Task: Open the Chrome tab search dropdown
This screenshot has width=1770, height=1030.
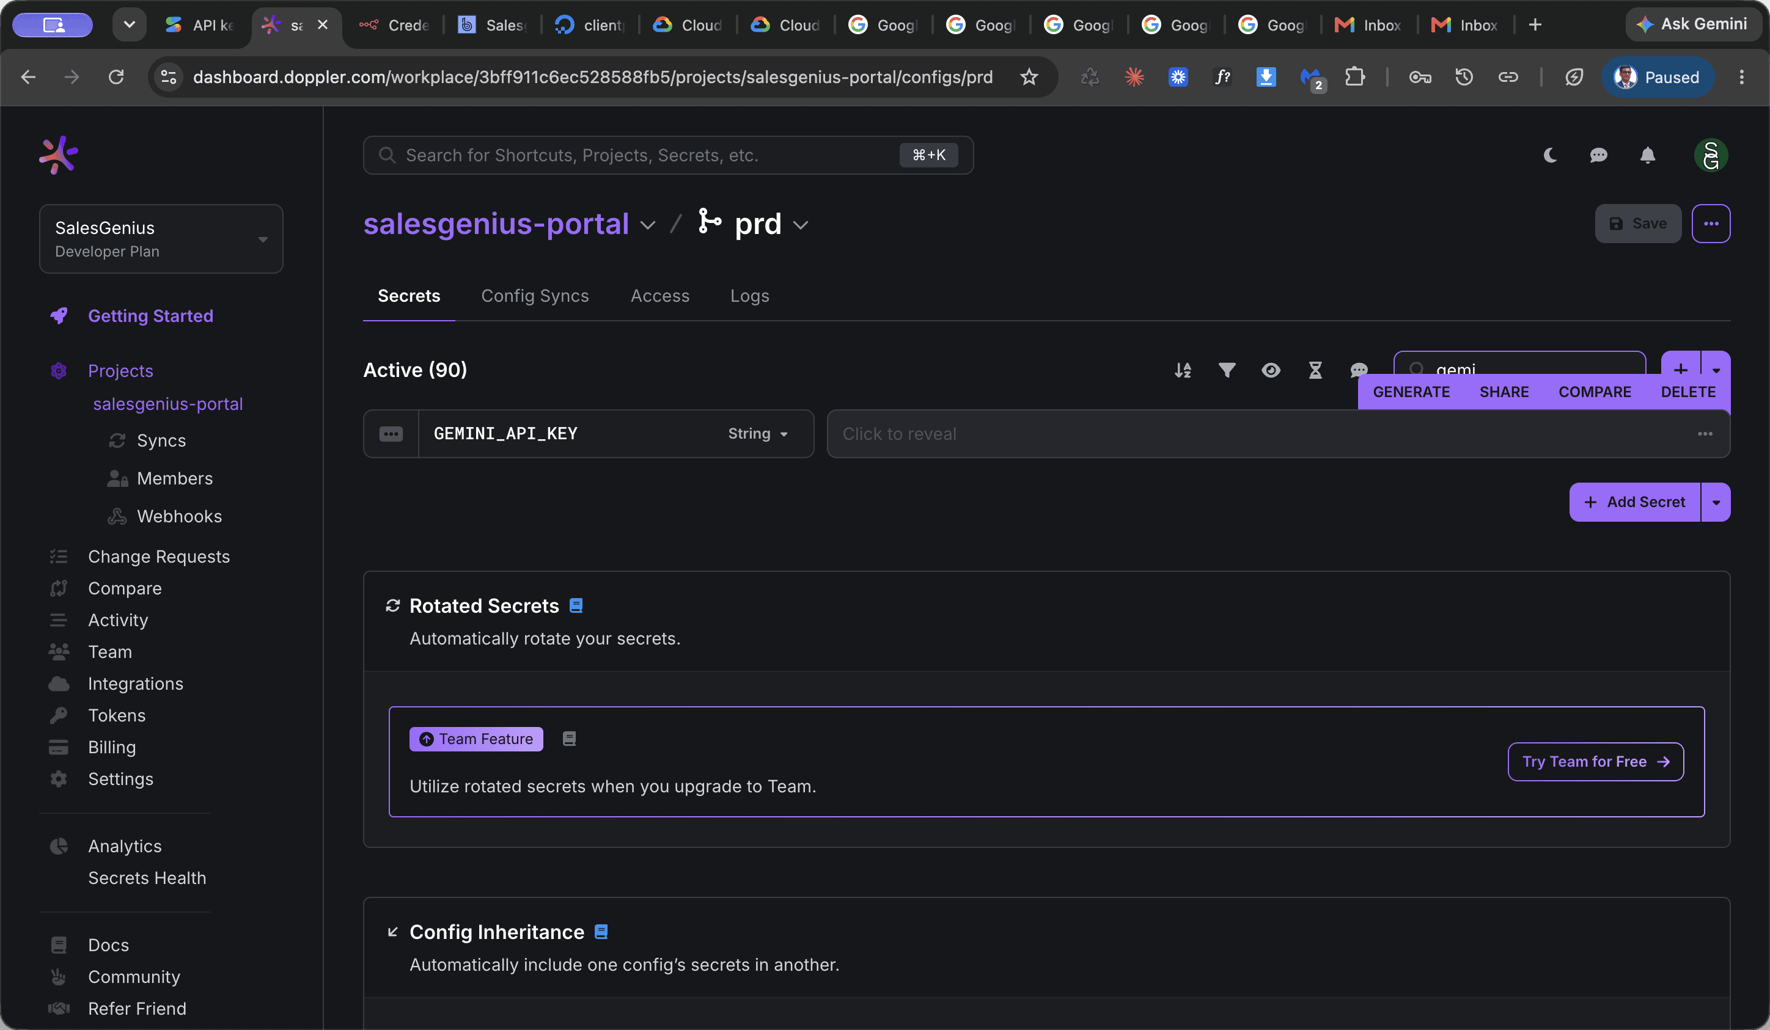Action: (x=129, y=25)
